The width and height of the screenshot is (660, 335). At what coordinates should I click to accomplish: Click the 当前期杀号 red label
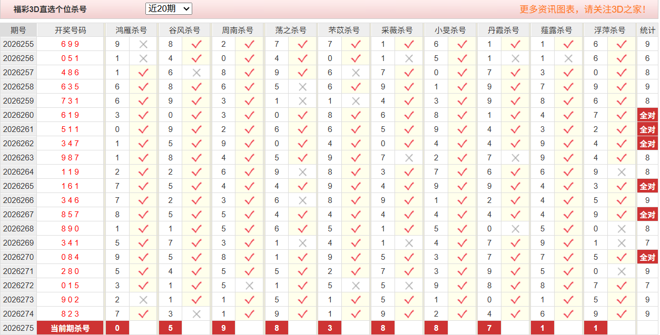[70, 328]
